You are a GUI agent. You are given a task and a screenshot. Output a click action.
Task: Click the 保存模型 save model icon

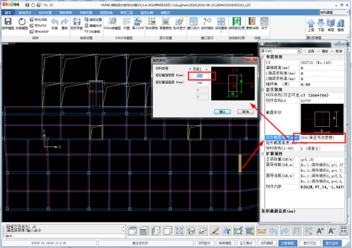tap(8, 24)
